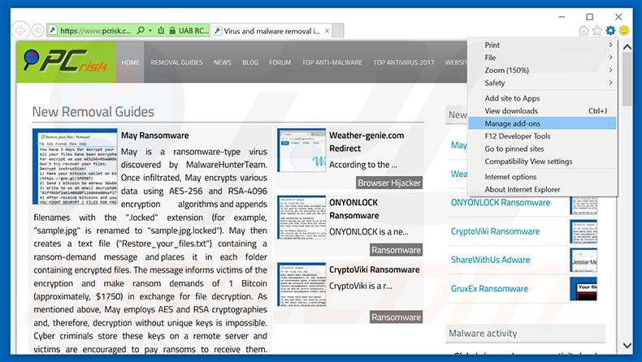Click the search magnifier in address bar

tap(141, 30)
